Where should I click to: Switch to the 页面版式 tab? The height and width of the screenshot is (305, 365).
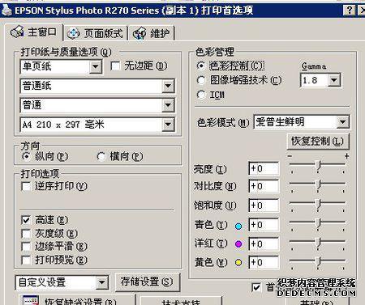tap(96, 33)
